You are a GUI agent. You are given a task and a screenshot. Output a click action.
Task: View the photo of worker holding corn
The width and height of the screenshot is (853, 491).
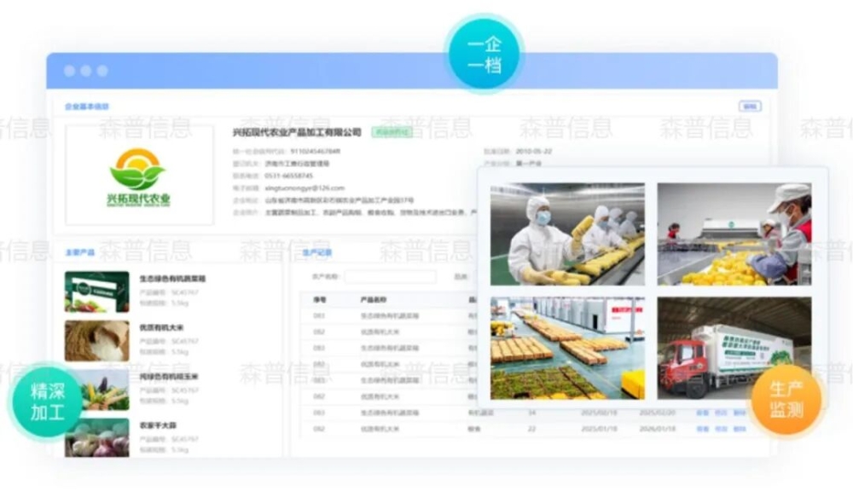567,234
